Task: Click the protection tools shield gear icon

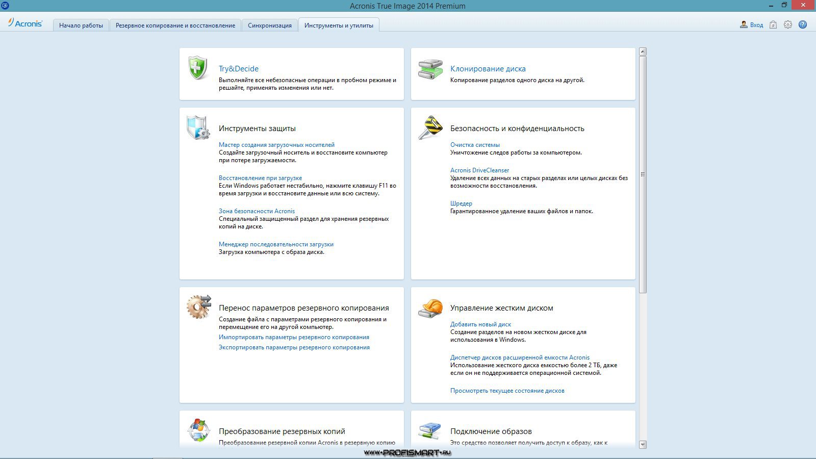Action: 198,127
